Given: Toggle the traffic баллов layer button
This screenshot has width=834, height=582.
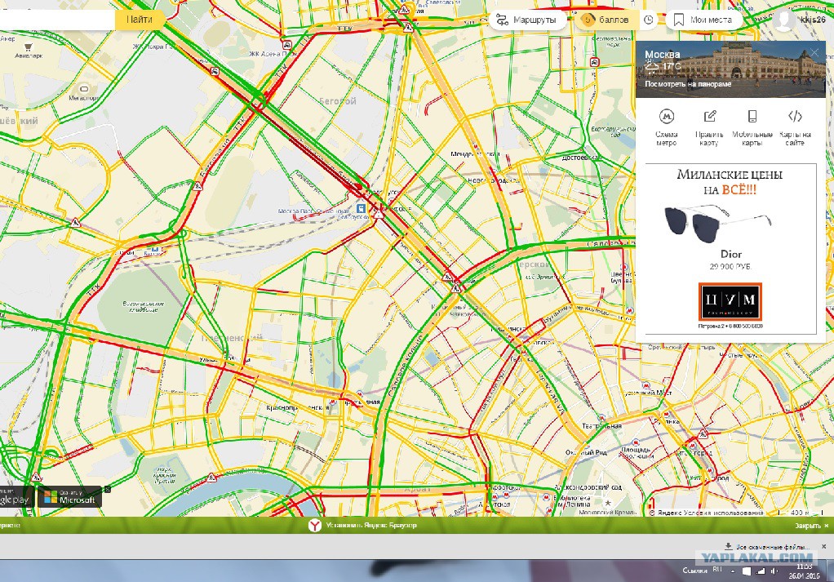Looking at the screenshot, I should pyautogui.click(x=606, y=20).
